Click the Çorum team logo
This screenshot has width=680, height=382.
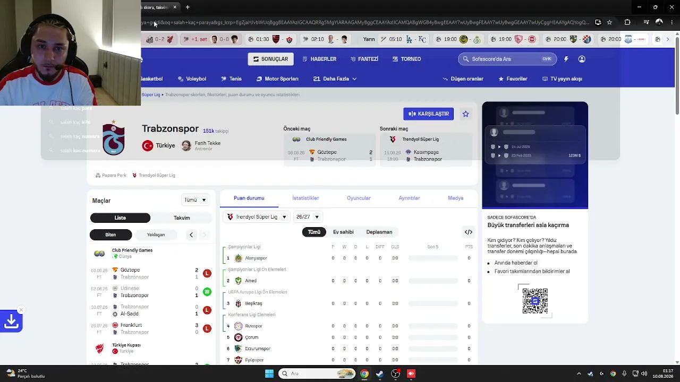pos(239,337)
